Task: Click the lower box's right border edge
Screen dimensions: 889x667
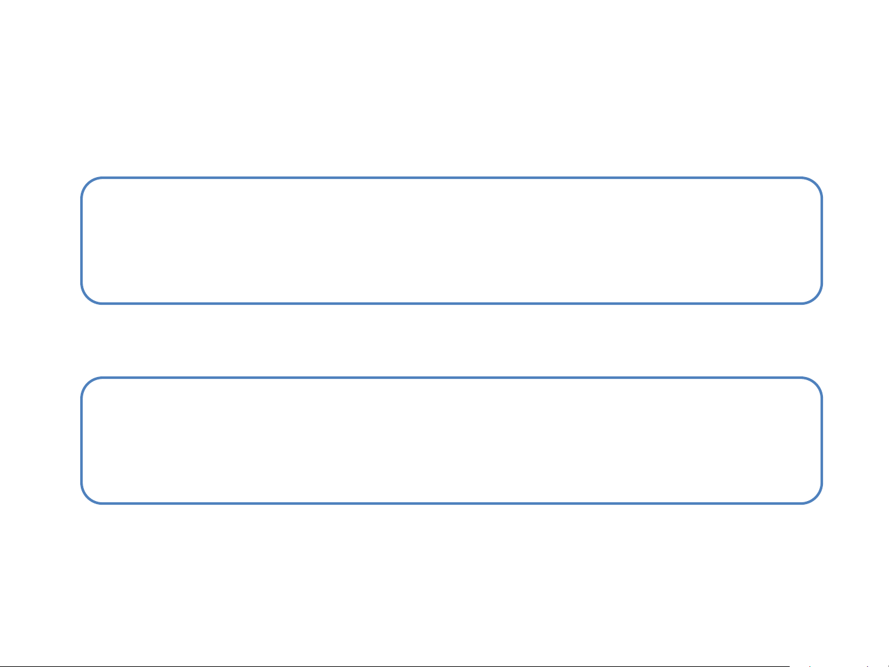Action: [821, 441]
